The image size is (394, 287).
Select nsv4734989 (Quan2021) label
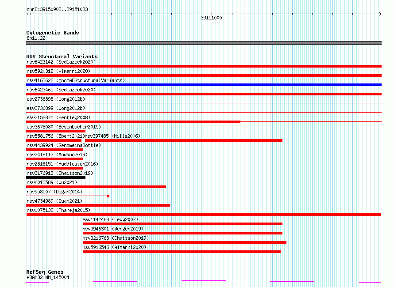(54, 201)
